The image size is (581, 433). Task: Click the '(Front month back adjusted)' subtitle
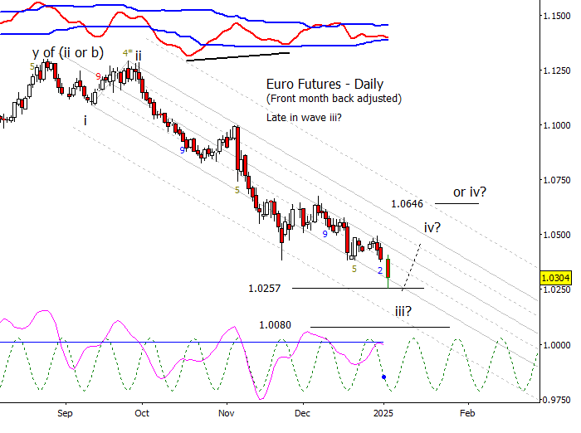coord(334,99)
